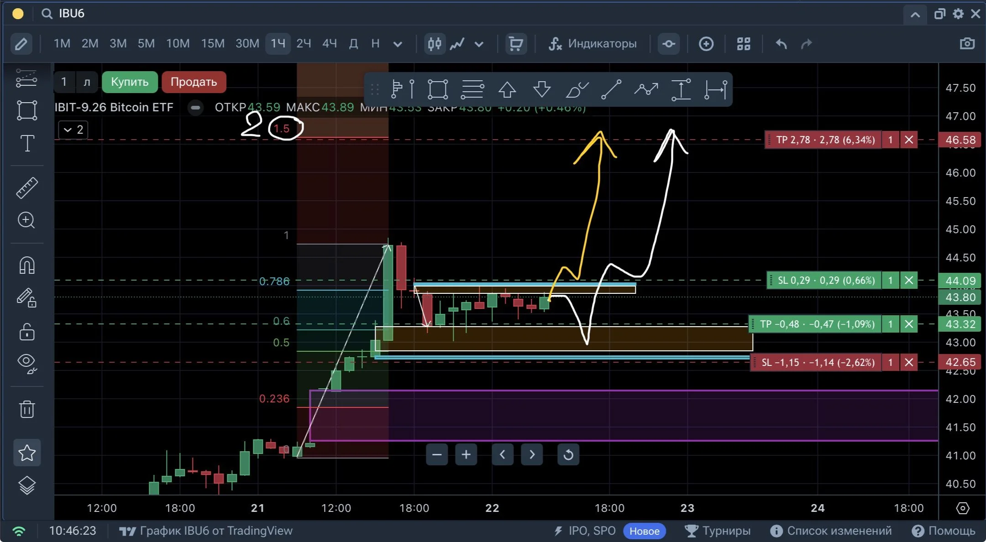Open chart style dropdown arrow

[x=479, y=44]
